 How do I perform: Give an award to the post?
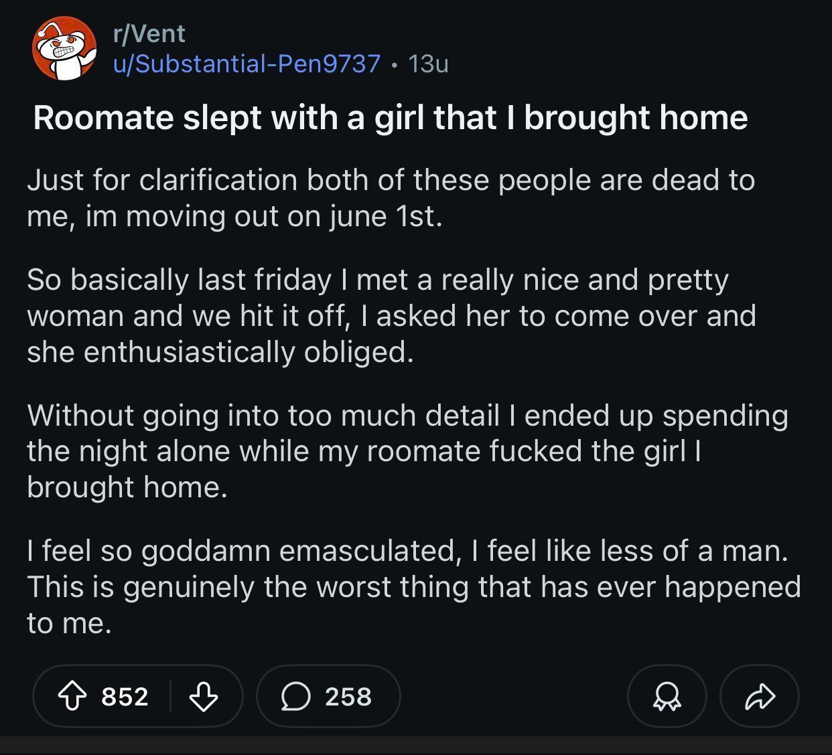667,696
